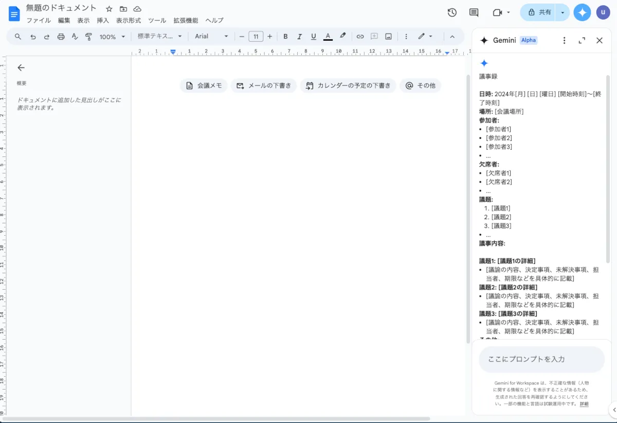Toggle bold formatting
The width and height of the screenshot is (617, 423).
pyautogui.click(x=285, y=37)
